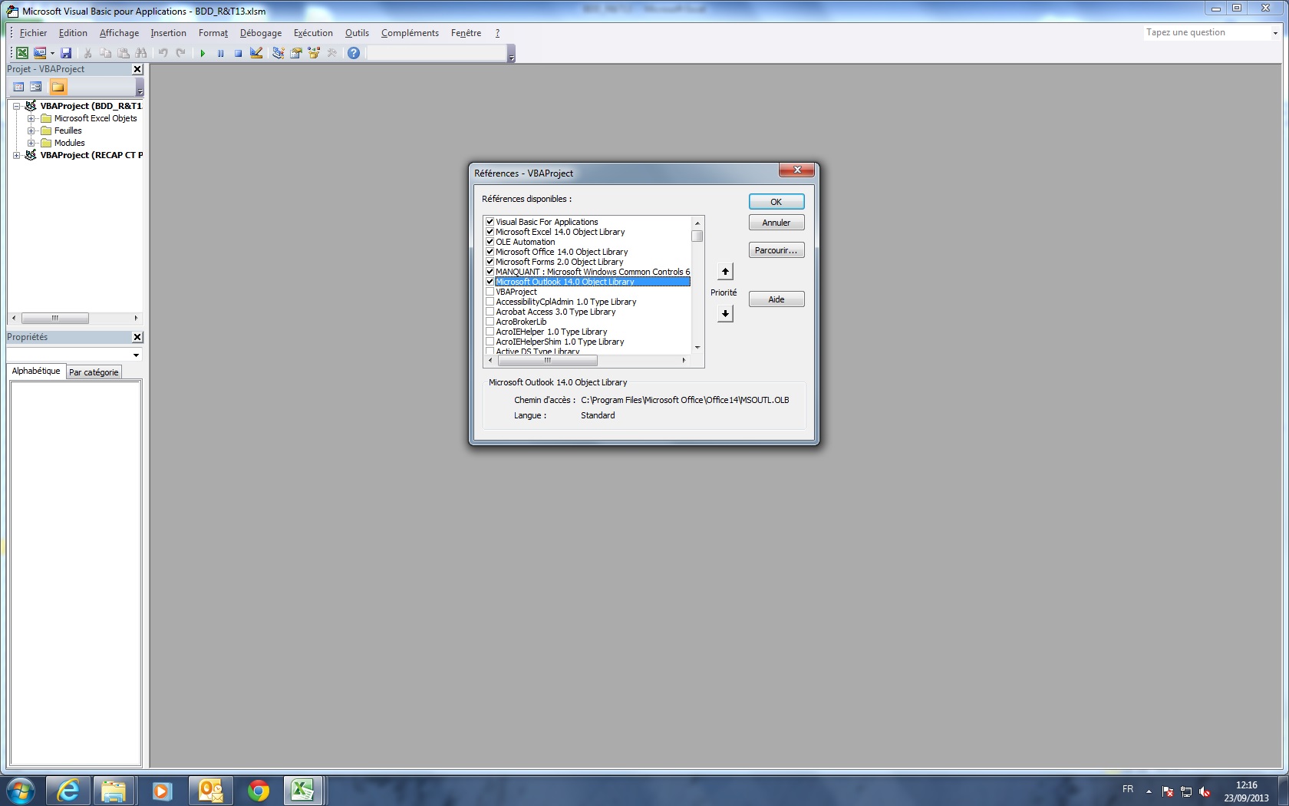Close the Propriétés panel
Image resolution: width=1289 pixels, height=806 pixels.
click(137, 337)
